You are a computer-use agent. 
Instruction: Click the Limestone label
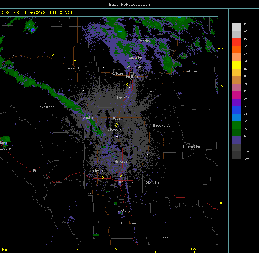pyautogui.click(x=46, y=107)
